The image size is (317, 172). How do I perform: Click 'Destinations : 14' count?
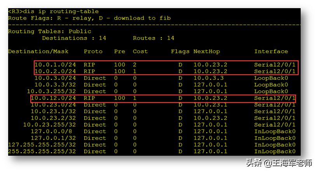click(x=74, y=38)
